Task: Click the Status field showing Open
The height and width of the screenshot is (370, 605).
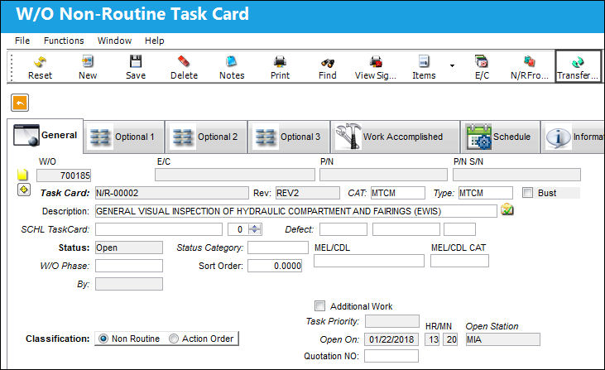Action: [129, 247]
